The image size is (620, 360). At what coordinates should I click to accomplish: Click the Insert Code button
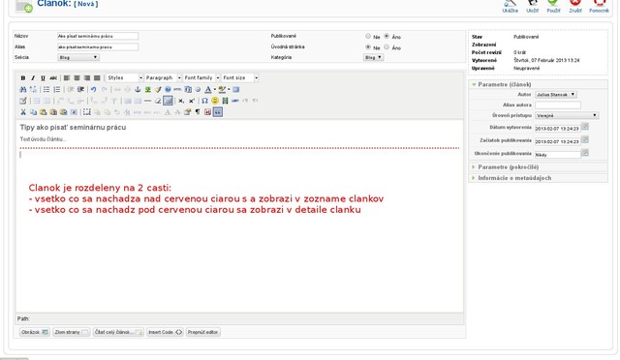(165, 332)
